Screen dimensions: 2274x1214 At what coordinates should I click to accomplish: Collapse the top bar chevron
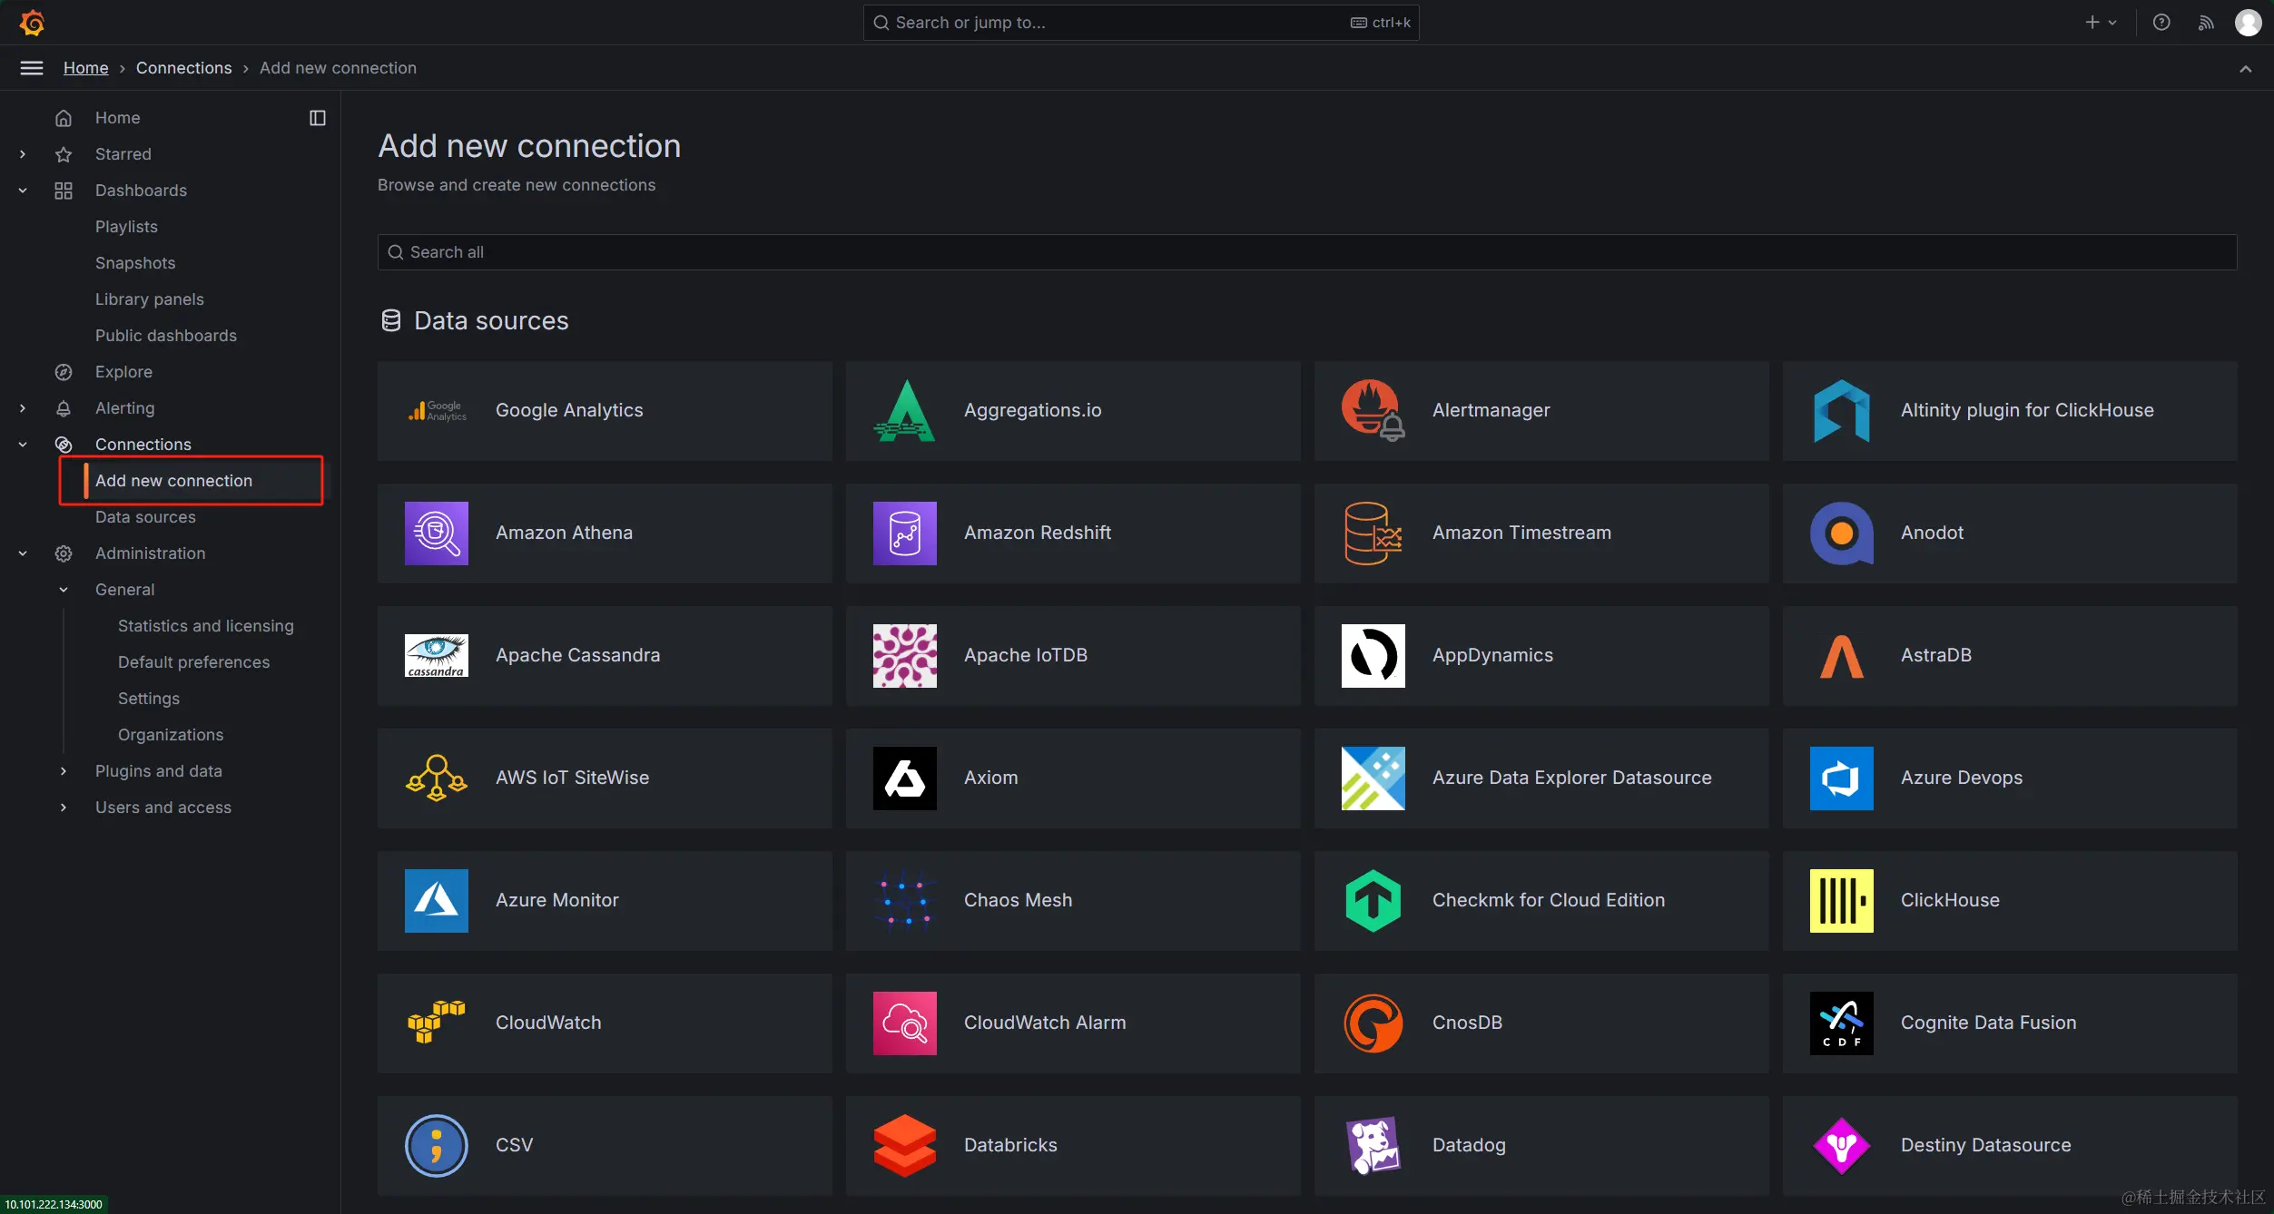[x=2245, y=69]
